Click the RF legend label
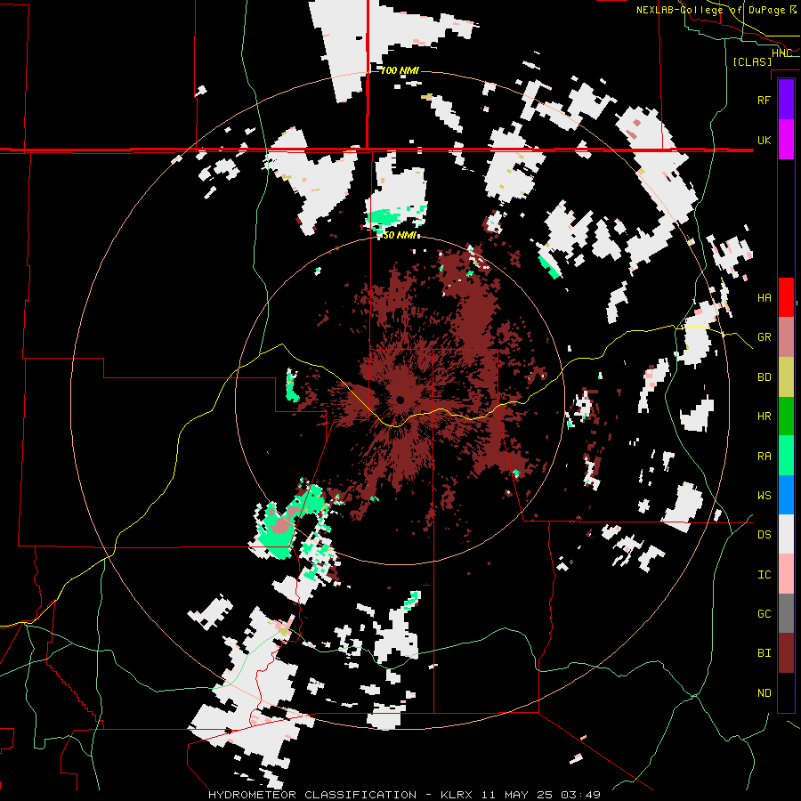The height and width of the screenshot is (801, 801). 764,100
